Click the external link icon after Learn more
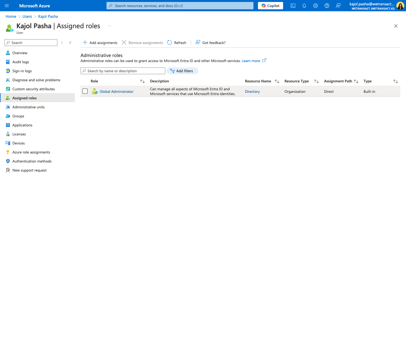This screenshot has height=338, width=406. pyautogui.click(x=264, y=60)
